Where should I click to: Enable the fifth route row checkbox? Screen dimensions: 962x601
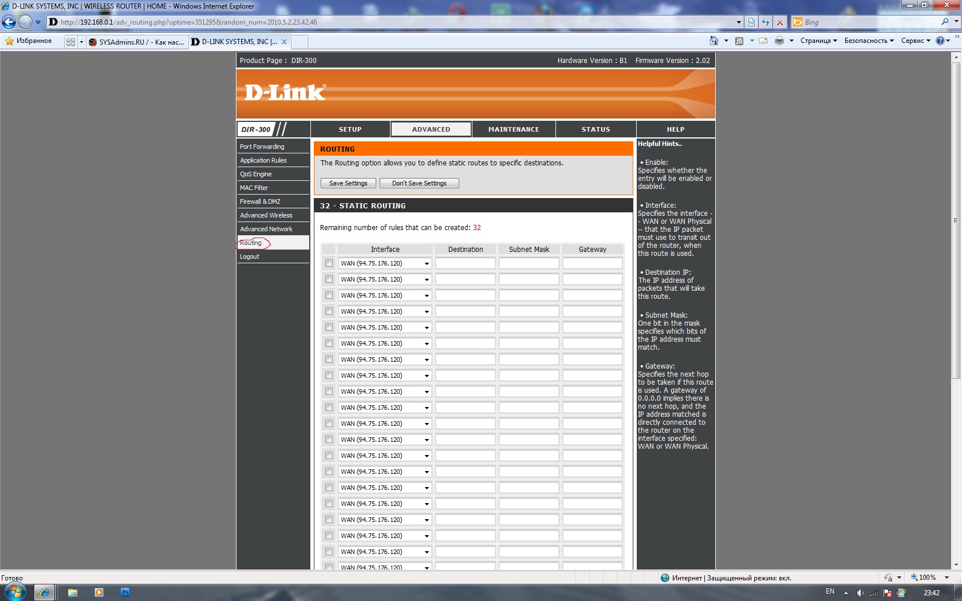(x=329, y=327)
